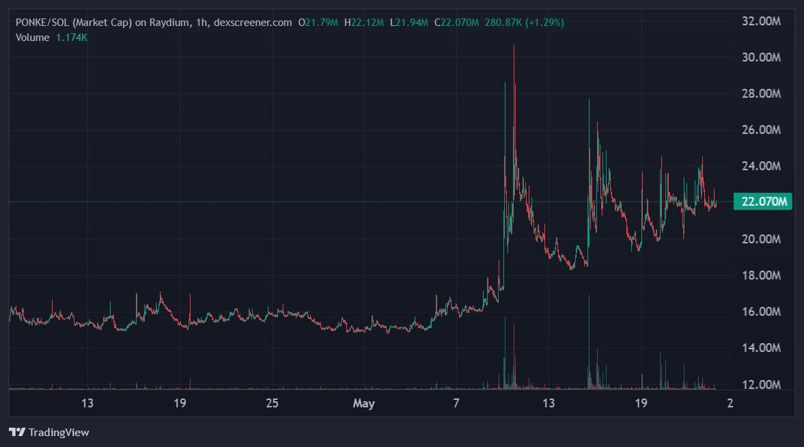Open the TradingView link text
This screenshot has height=447, width=804.
pyautogui.click(x=59, y=432)
